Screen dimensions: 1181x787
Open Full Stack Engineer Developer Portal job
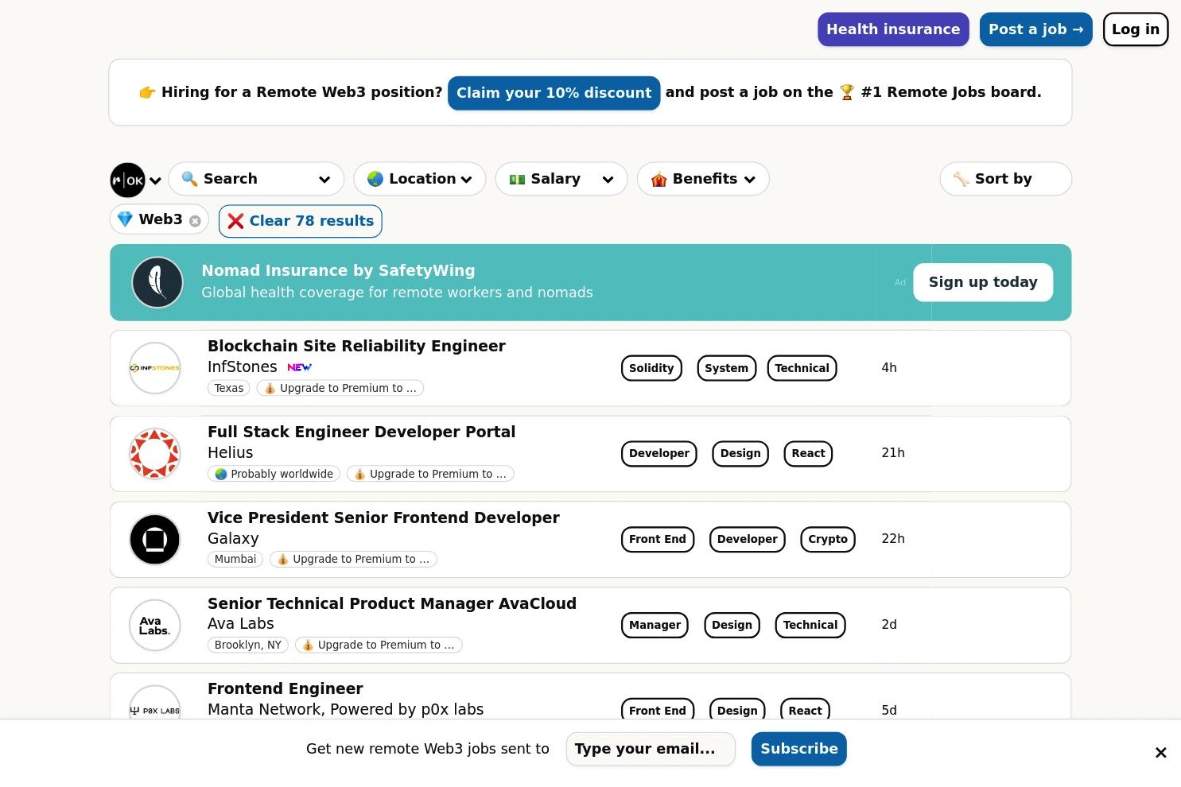[x=361, y=432]
